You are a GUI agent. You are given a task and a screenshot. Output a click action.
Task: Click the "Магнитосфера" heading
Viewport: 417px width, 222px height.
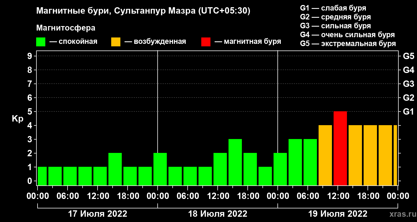coord(66,28)
